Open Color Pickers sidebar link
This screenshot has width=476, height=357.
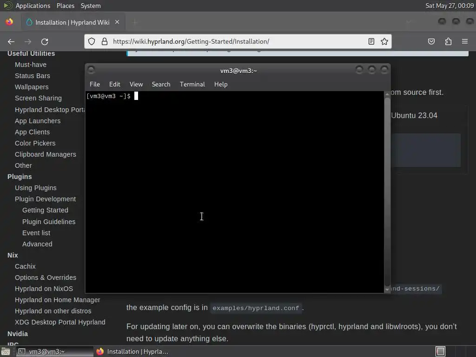click(x=35, y=143)
